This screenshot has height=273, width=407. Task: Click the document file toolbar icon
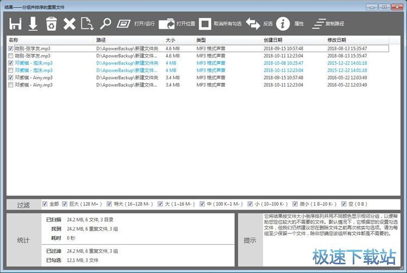(x=87, y=24)
